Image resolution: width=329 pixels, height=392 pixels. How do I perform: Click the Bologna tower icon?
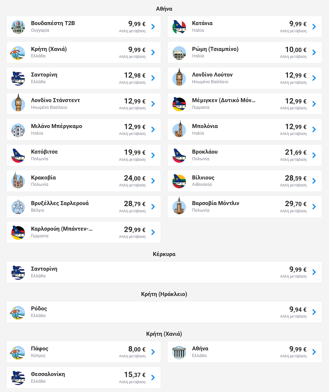179,129
